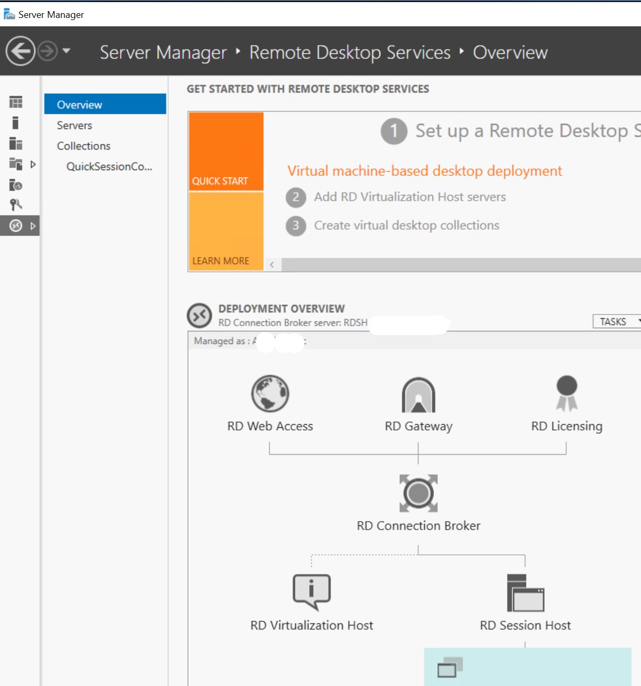Select the RD Gateway icon
The image size is (641, 686).
[418, 395]
